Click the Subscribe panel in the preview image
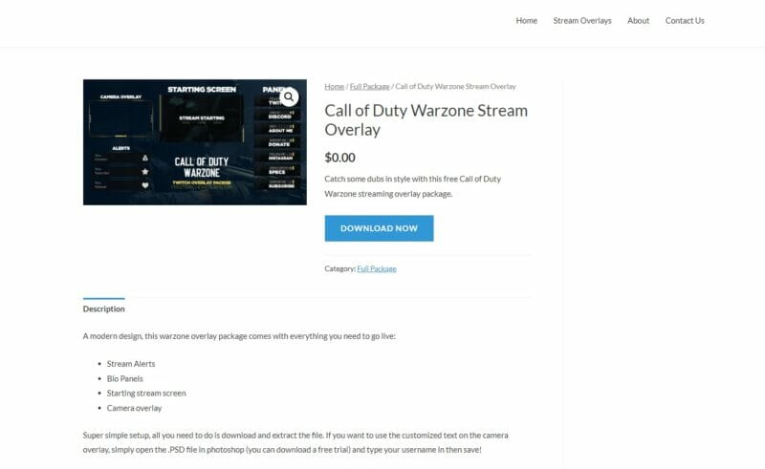The height and width of the screenshot is (469, 765). pyautogui.click(x=277, y=183)
